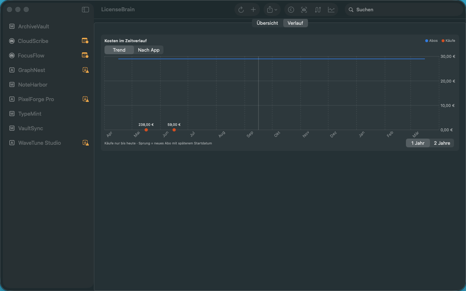
Task: Click the sort arrows icon
Action: (x=318, y=10)
